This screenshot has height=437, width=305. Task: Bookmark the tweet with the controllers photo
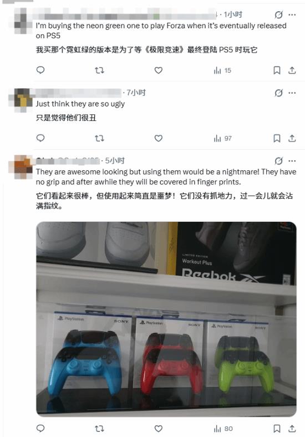(x=277, y=429)
